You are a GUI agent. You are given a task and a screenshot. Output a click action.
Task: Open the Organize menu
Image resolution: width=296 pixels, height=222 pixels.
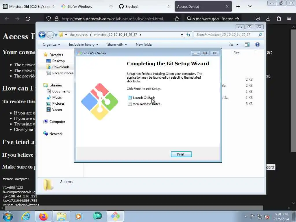[51, 45]
